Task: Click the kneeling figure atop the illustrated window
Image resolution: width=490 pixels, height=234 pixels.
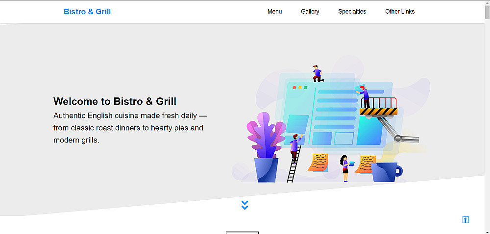Action: click(318, 73)
